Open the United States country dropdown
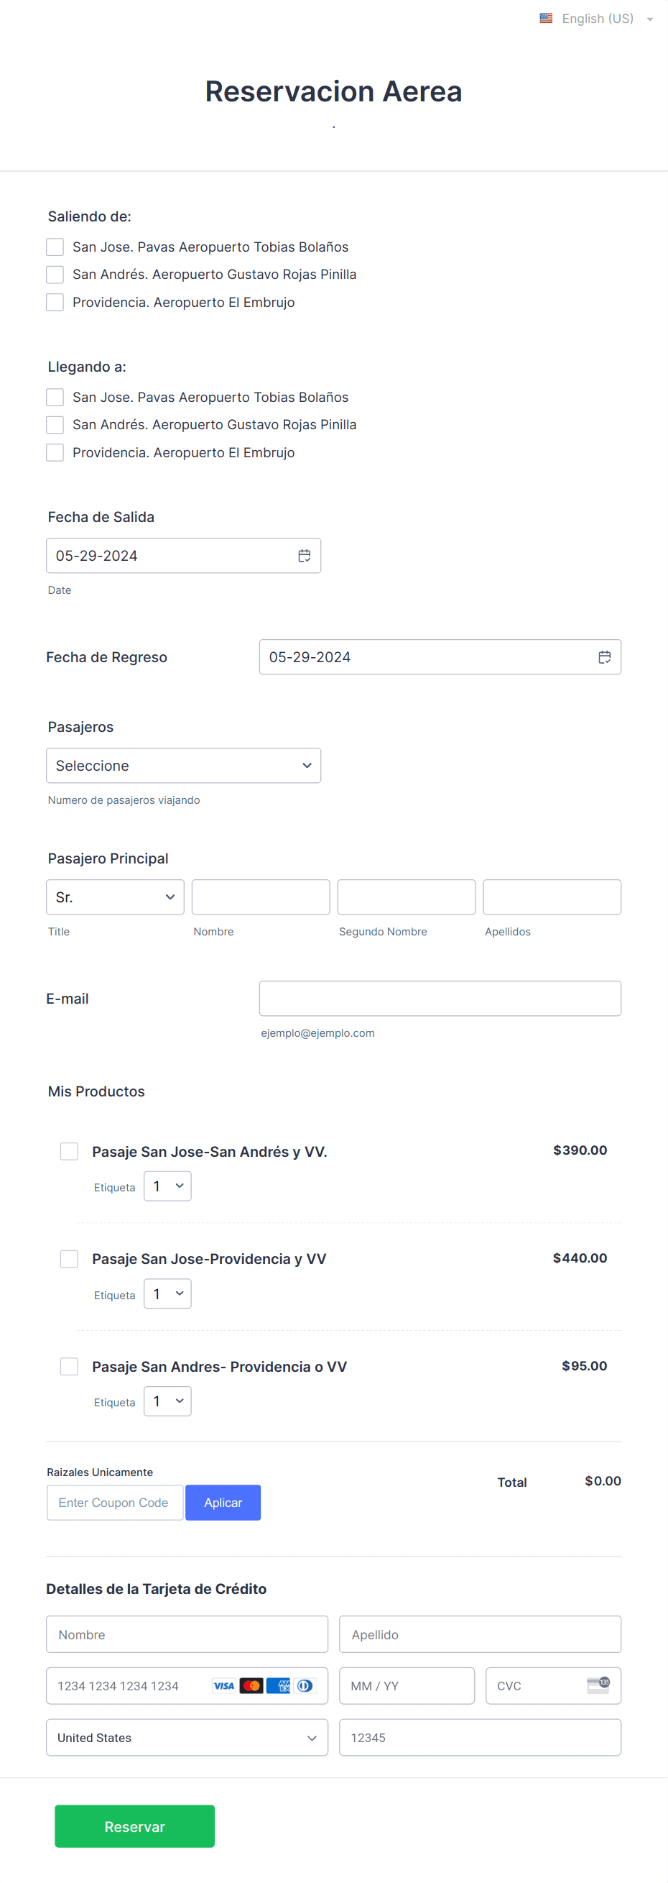 pos(187,1738)
